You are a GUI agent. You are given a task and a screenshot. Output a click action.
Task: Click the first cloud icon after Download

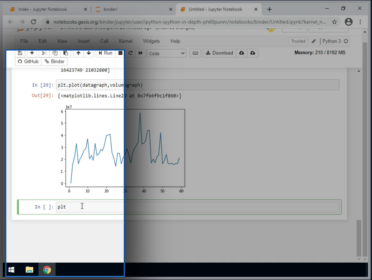(241, 53)
